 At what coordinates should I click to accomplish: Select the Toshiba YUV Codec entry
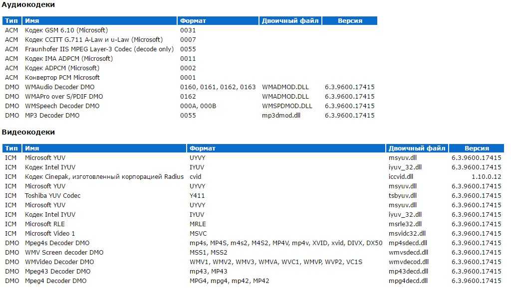53,196
